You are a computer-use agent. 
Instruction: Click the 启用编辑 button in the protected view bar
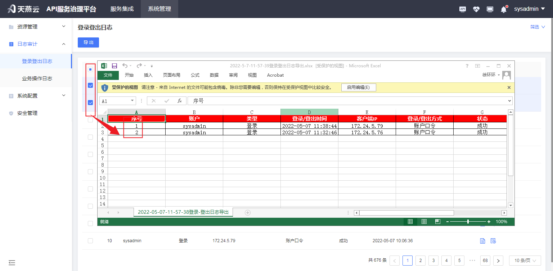coord(359,87)
